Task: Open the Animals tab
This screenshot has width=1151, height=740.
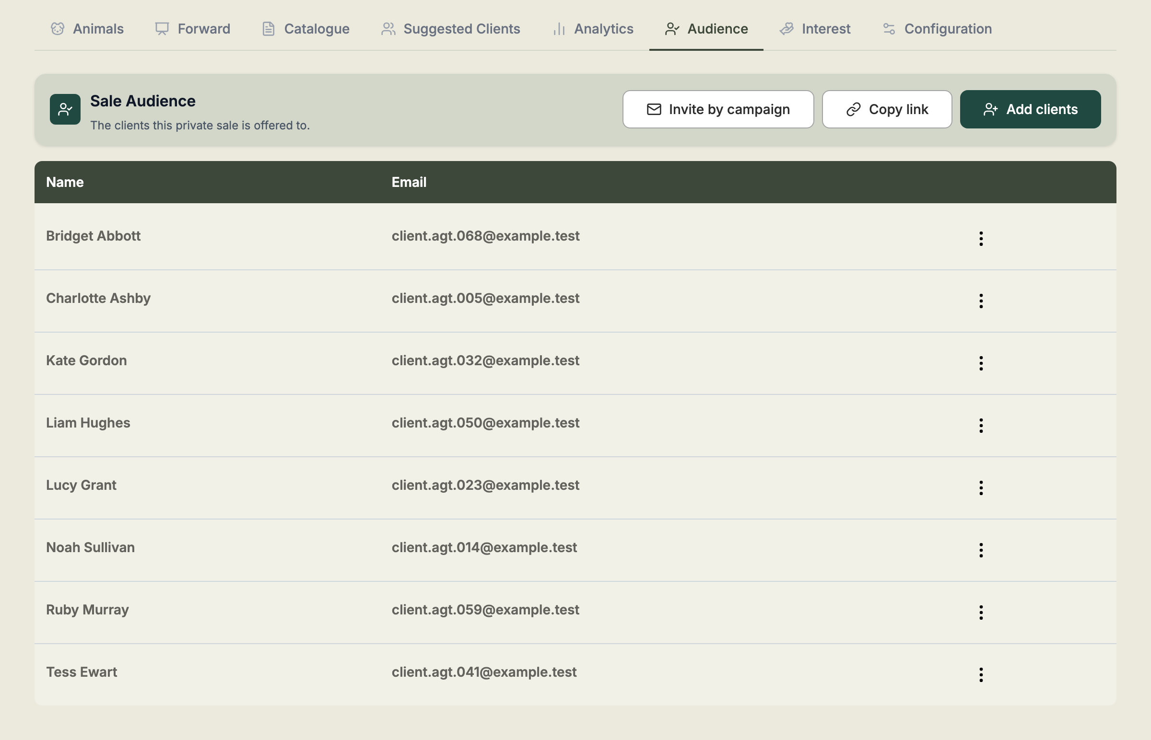Action: coord(87,29)
